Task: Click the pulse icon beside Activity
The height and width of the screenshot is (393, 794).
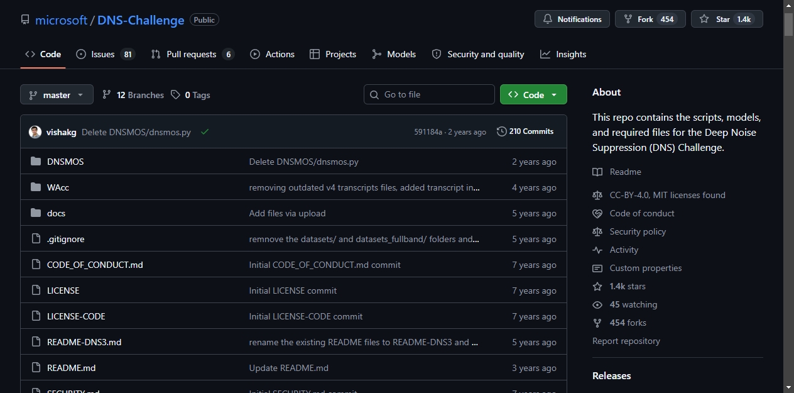Action: (x=597, y=250)
